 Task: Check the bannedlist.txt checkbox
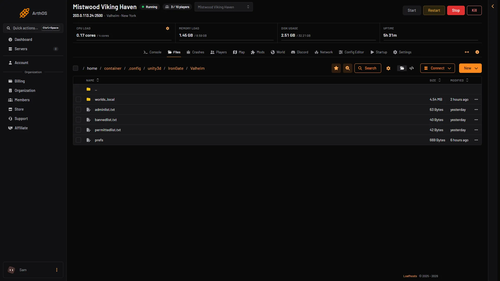78,120
